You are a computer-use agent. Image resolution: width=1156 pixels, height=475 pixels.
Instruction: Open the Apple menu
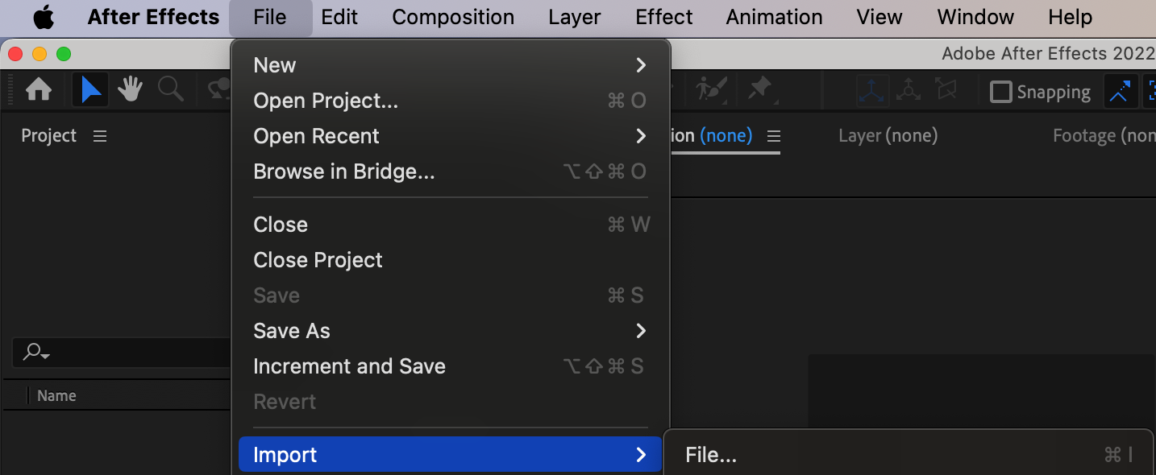click(44, 17)
